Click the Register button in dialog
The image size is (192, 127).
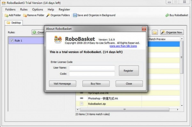[x=129, y=71]
